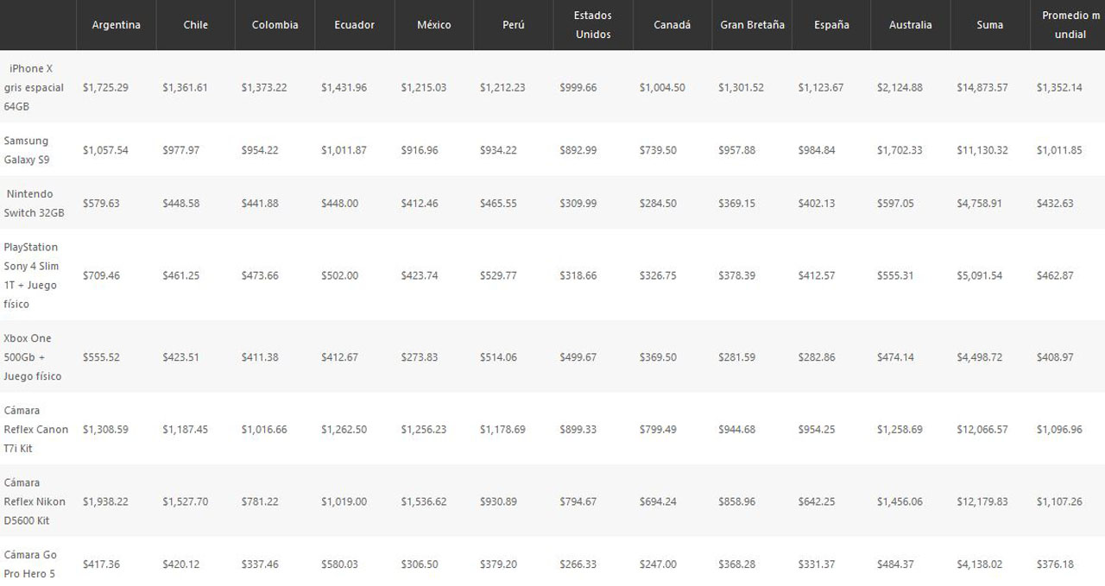Select Go Pro Hero 5 Canadá price $247.00
The width and height of the screenshot is (1105, 586).
[658, 564]
